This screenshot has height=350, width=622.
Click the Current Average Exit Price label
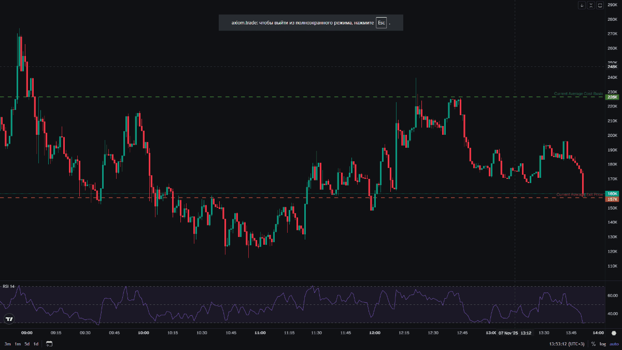pyautogui.click(x=579, y=194)
